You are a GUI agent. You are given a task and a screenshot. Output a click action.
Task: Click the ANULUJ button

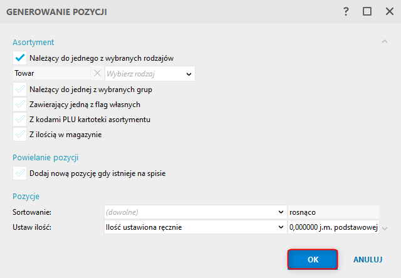368,259
